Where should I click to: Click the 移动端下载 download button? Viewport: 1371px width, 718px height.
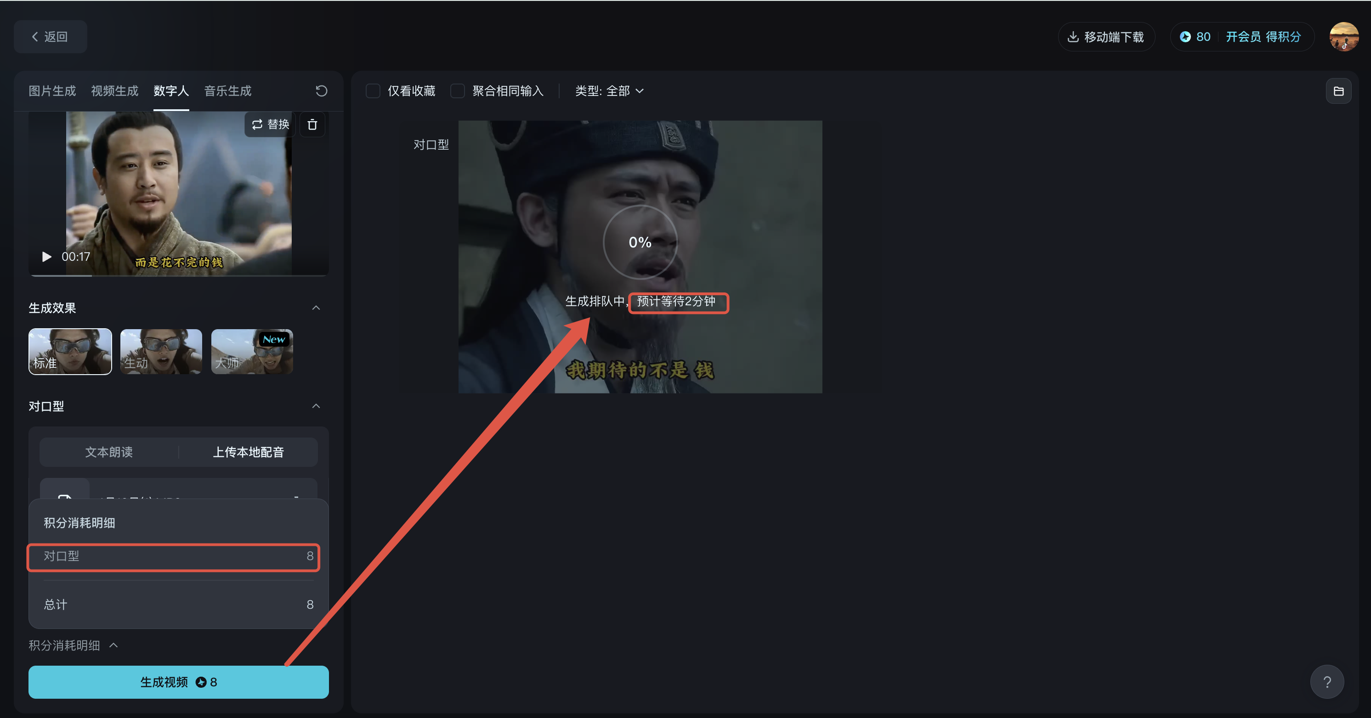[x=1106, y=37]
